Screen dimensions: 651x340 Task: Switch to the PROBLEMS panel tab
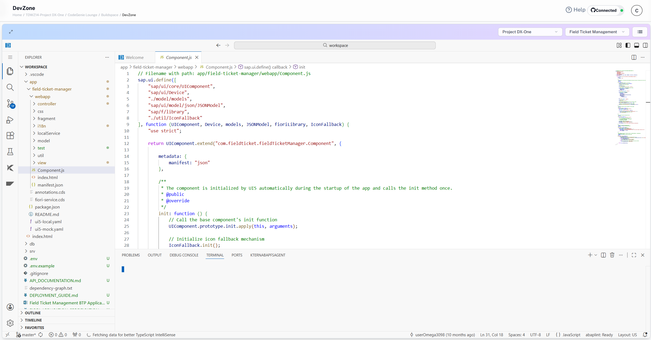[x=131, y=255]
